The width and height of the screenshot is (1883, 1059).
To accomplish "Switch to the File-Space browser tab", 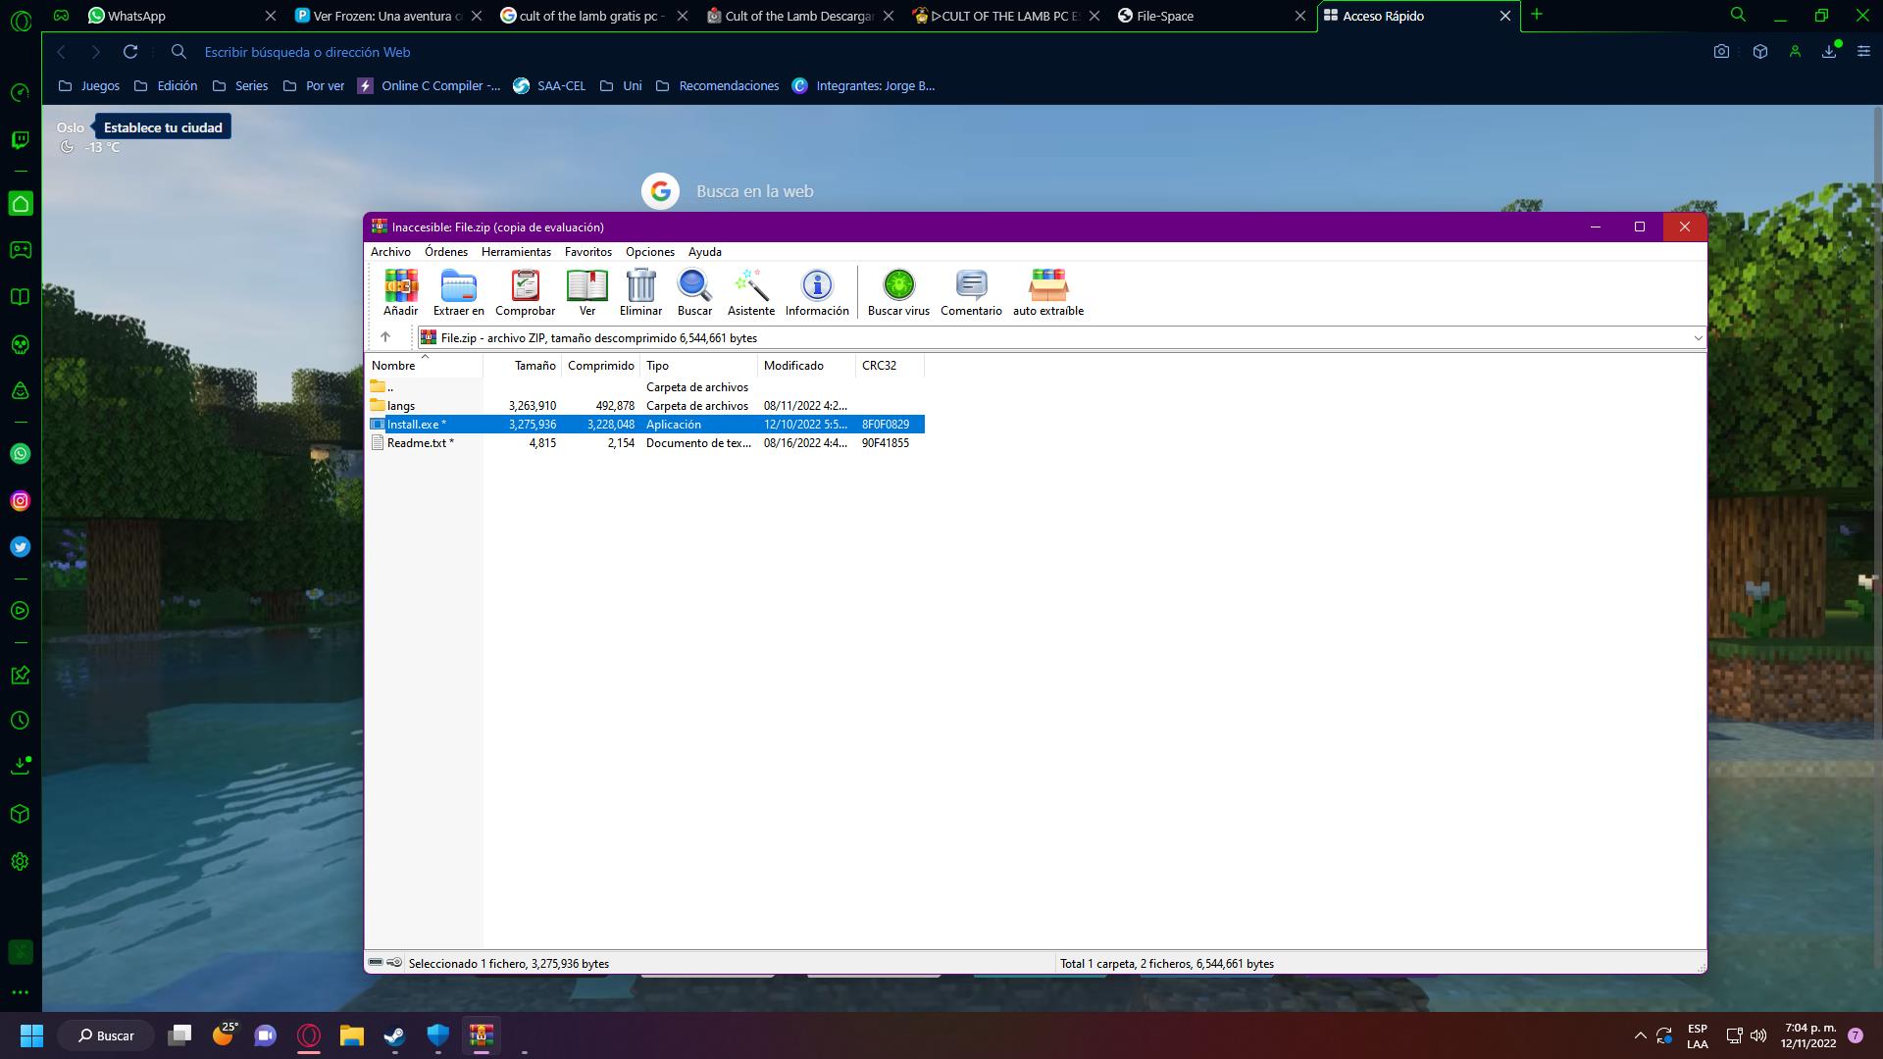I will (1164, 16).
